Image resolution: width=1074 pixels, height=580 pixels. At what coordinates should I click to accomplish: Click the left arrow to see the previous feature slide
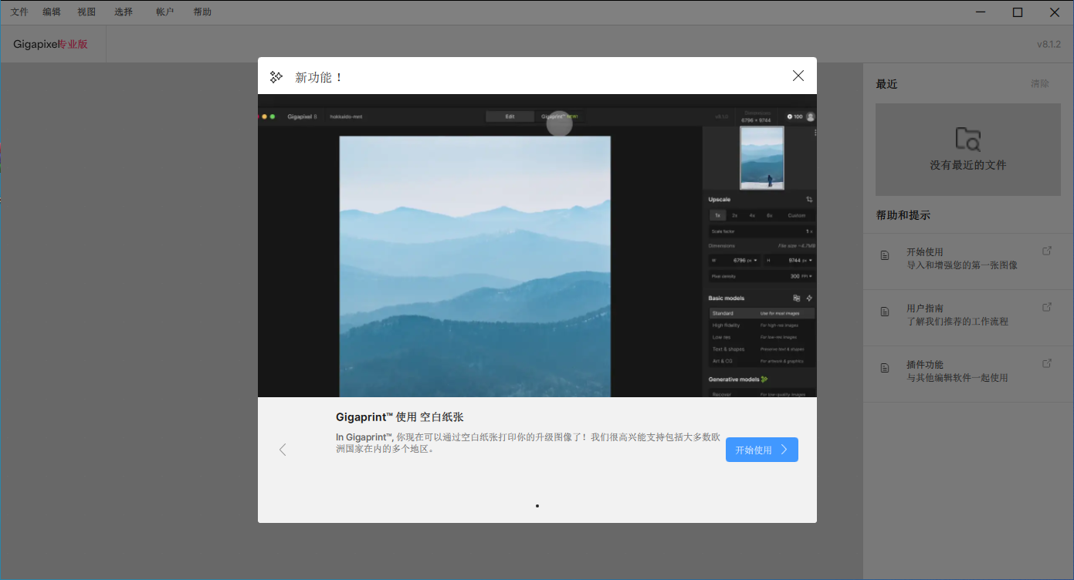283,450
